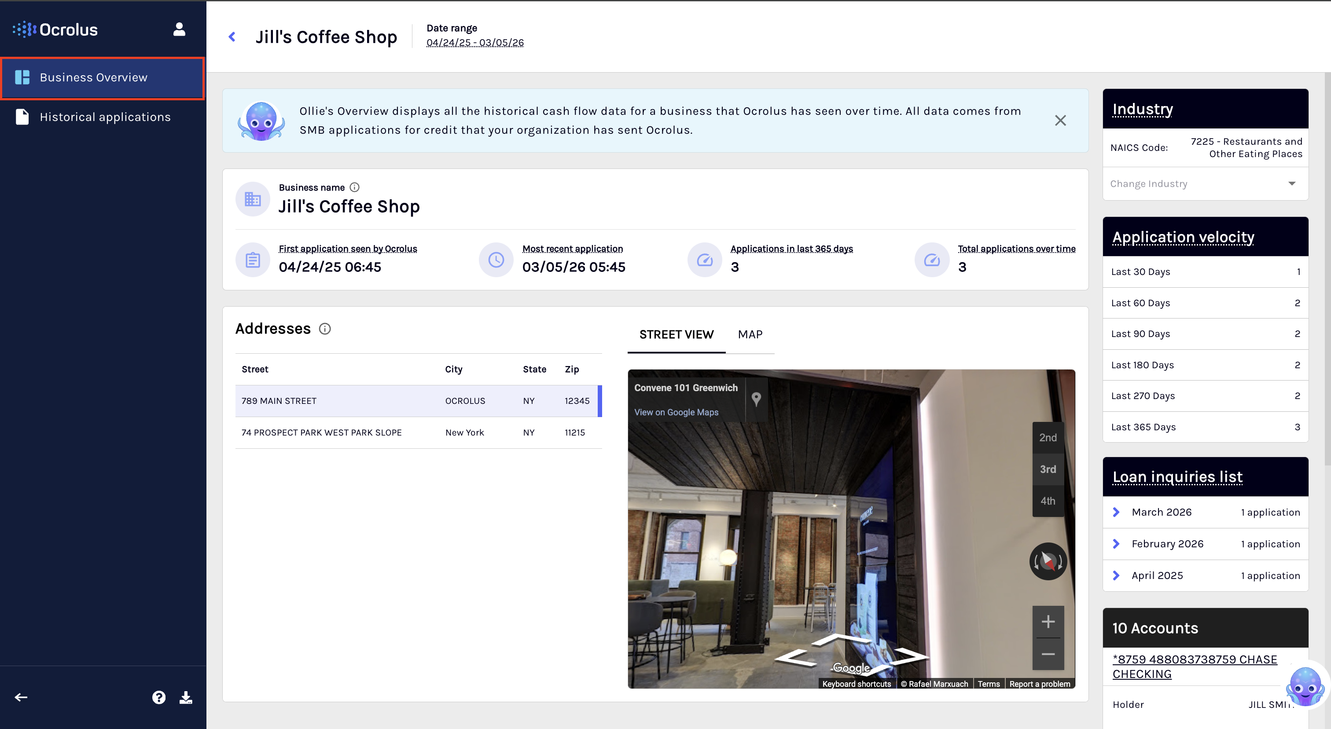Click the Business name info icon

coord(354,187)
